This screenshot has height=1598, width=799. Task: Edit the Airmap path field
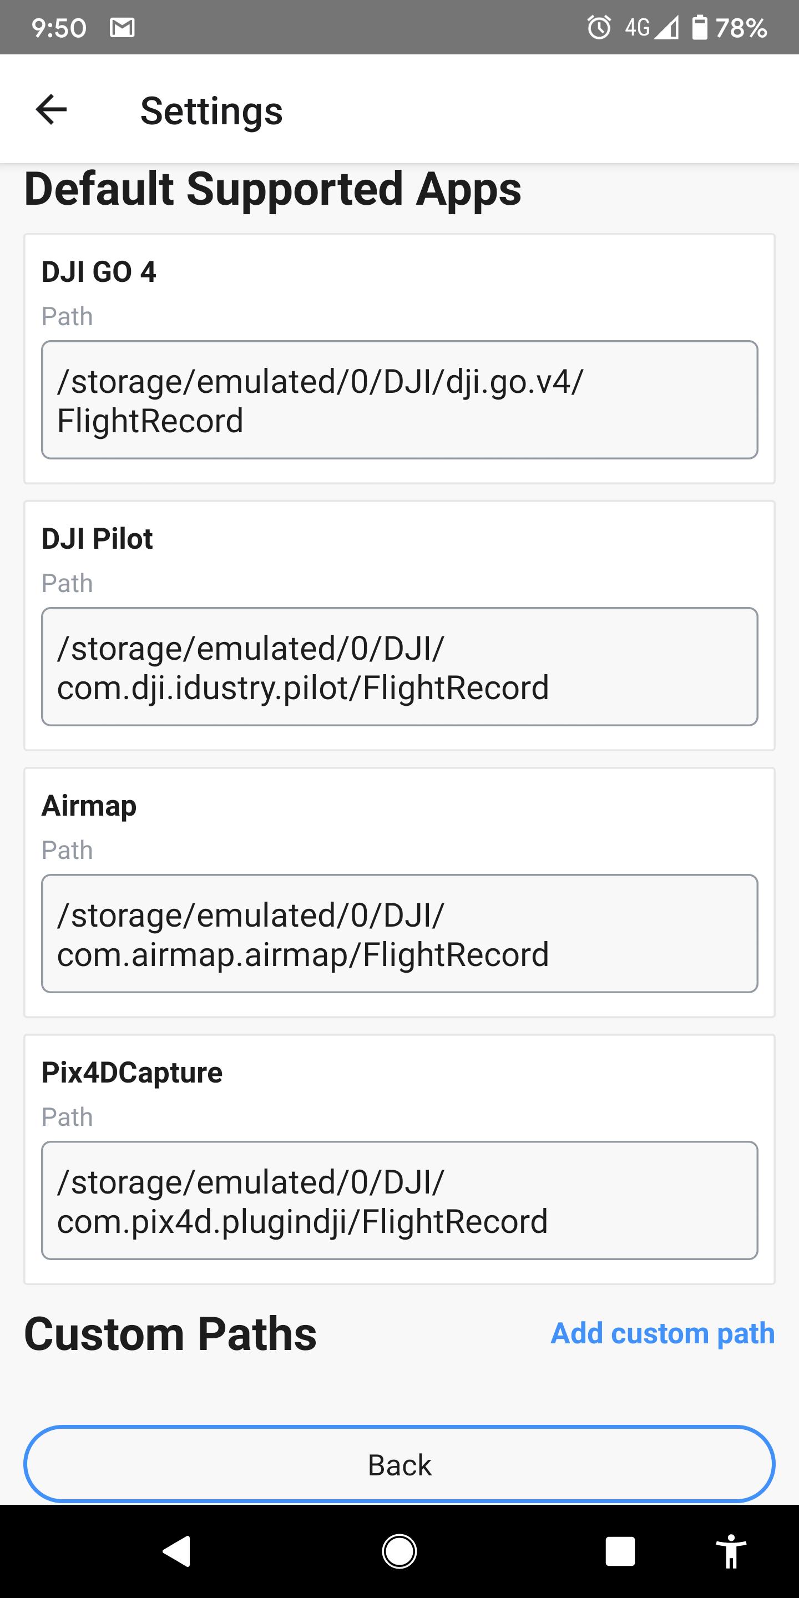click(x=399, y=934)
